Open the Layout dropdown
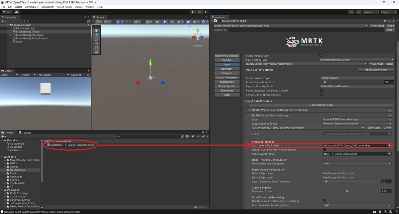The width and height of the screenshot is (399, 214). (388, 12)
